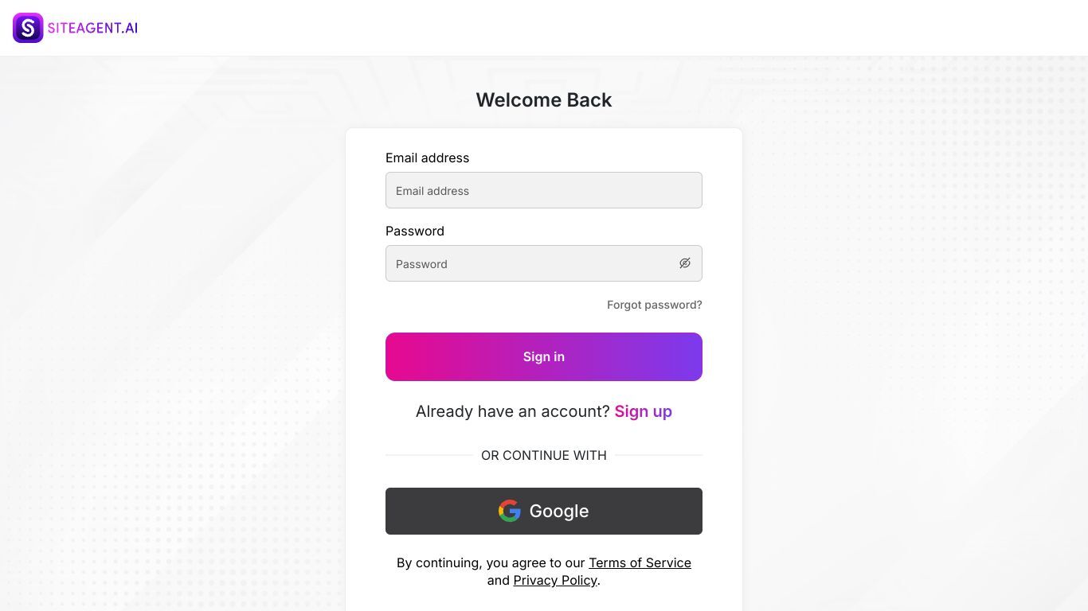
Task: Click the OR CONTINUE WITH divider text
Action: (x=544, y=455)
